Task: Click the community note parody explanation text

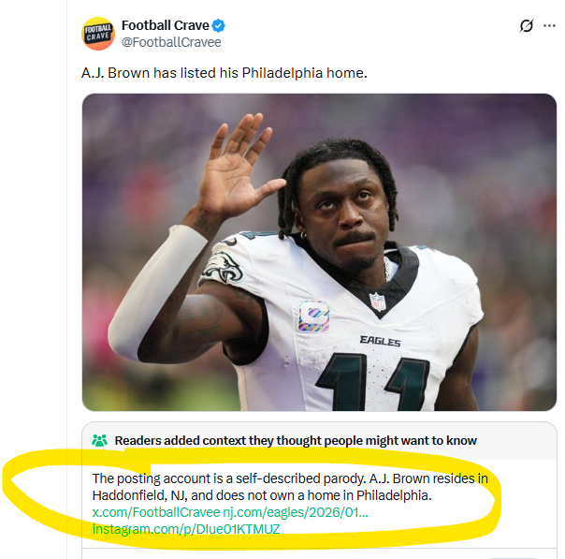Action: point(290,486)
